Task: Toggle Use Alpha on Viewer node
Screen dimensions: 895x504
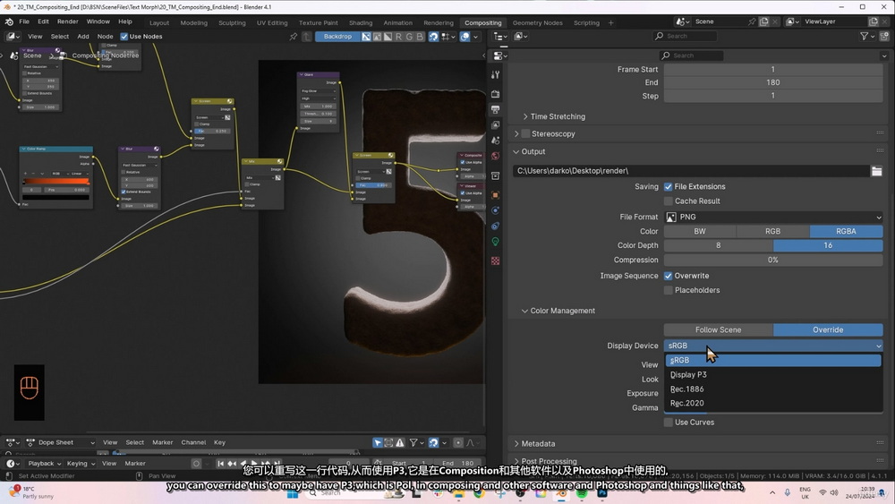Action: [463, 193]
